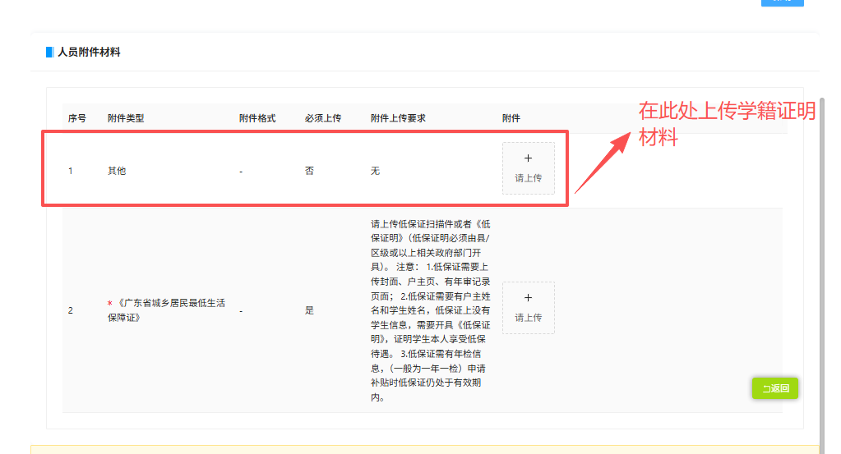The height and width of the screenshot is (454, 841).
Task: Click the plus icon in row 2 upload box
Action: click(529, 298)
